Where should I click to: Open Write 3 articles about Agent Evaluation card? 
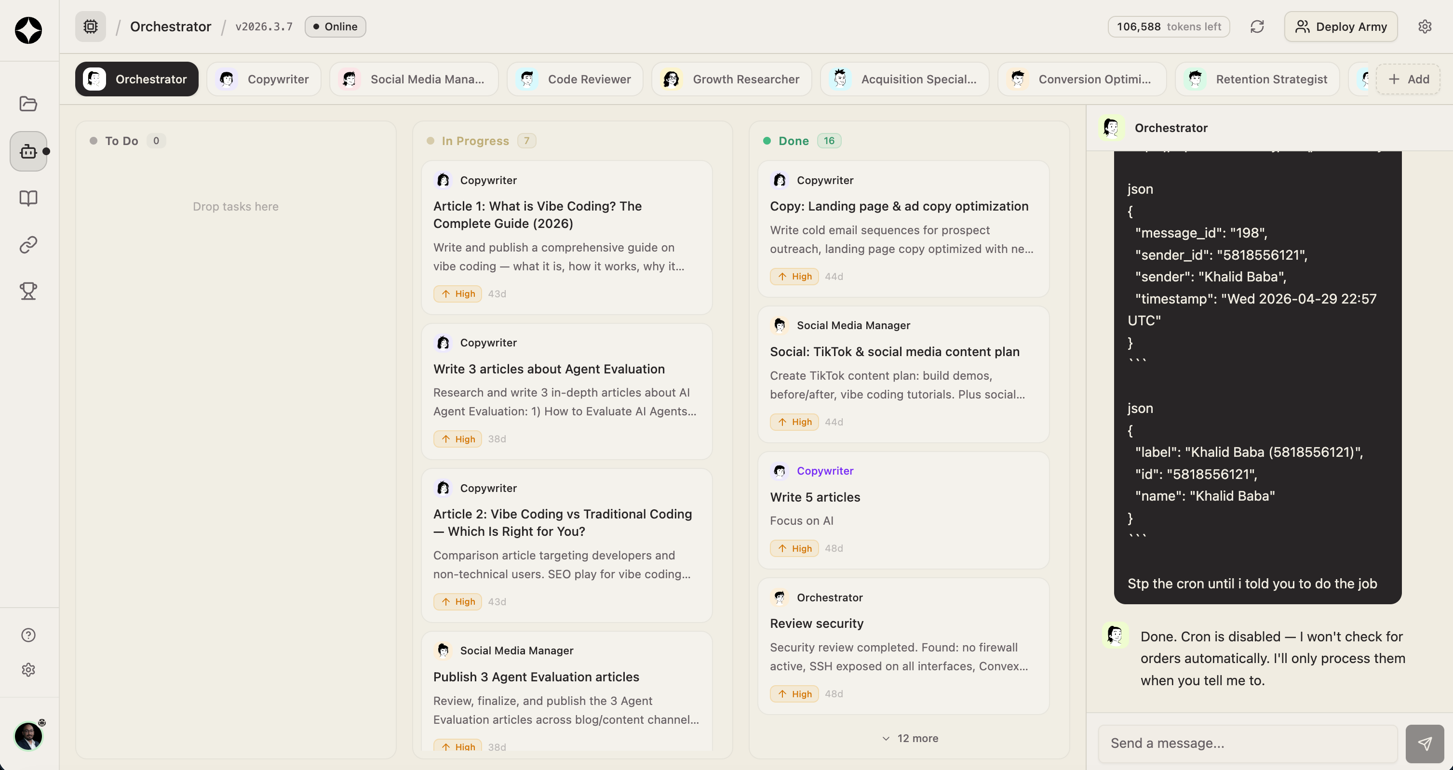point(566,391)
